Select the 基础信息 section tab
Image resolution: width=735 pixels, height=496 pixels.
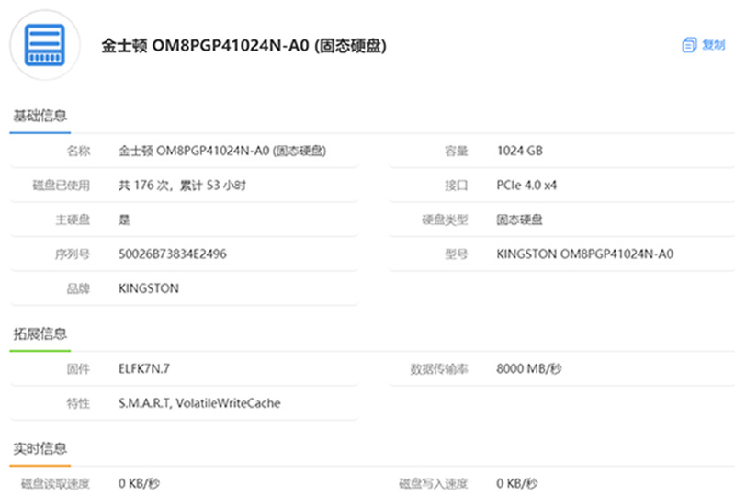pyautogui.click(x=40, y=116)
